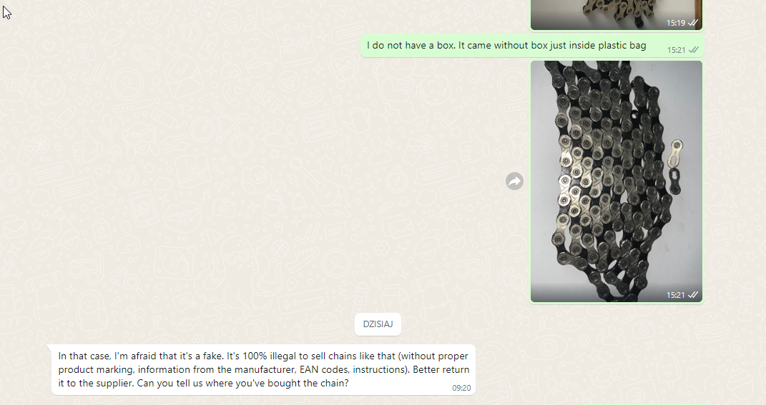The image size is (766, 405).
Task: Click the 15:19 timestamp on the top photo
Action: pyautogui.click(x=676, y=23)
